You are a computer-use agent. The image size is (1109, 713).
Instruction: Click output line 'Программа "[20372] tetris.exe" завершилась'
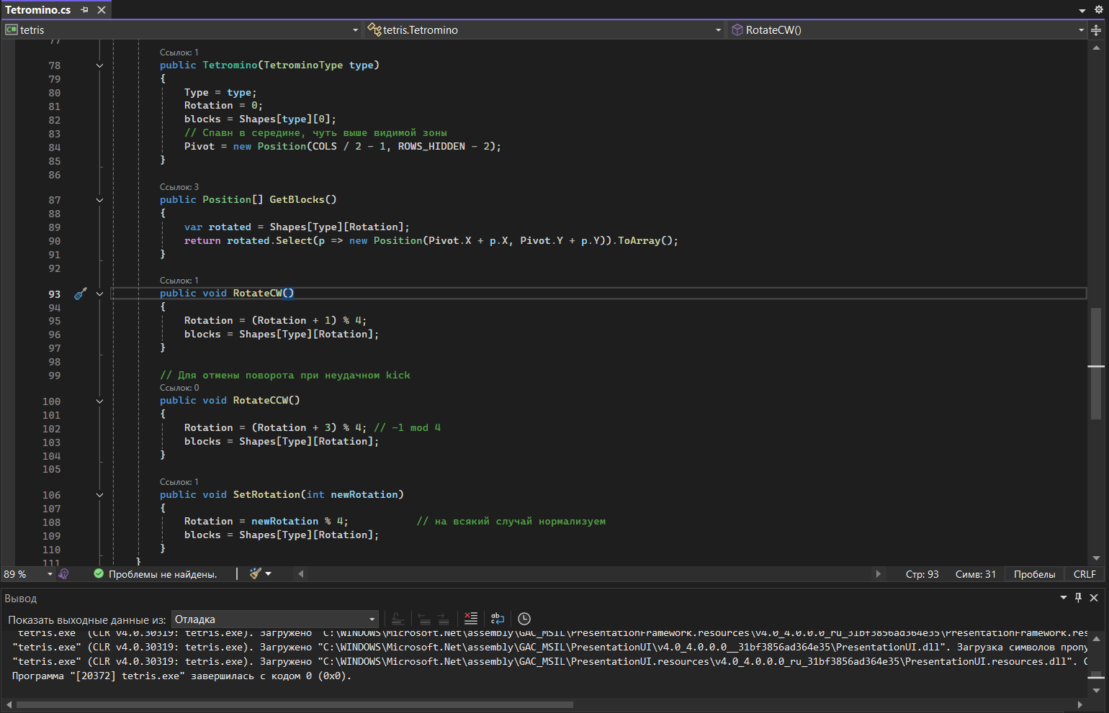tap(181, 676)
